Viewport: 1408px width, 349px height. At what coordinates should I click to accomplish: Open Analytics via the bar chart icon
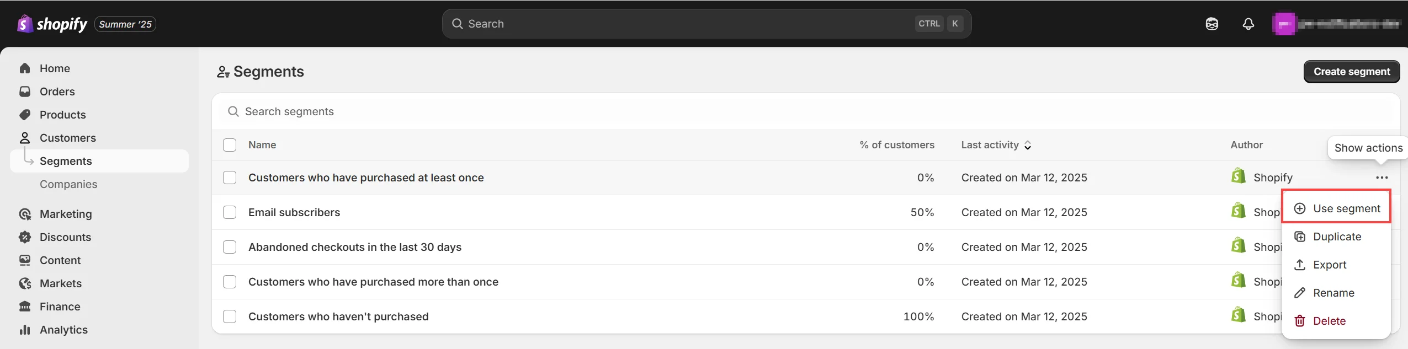pos(25,330)
